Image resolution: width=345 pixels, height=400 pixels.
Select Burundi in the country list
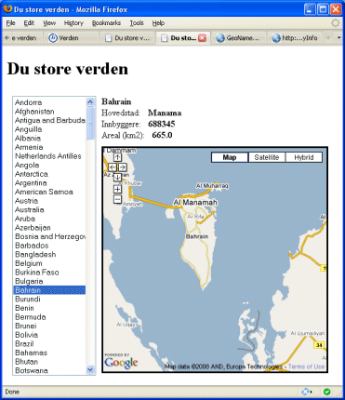pyautogui.click(x=49, y=300)
